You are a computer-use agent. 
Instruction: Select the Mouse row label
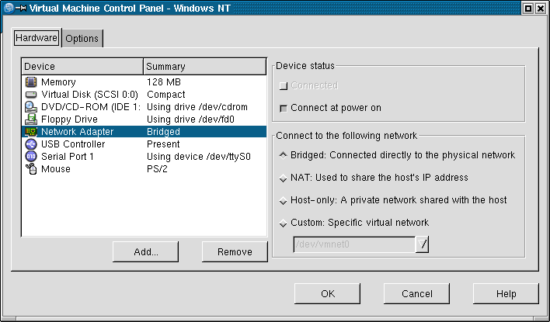[x=56, y=169]
